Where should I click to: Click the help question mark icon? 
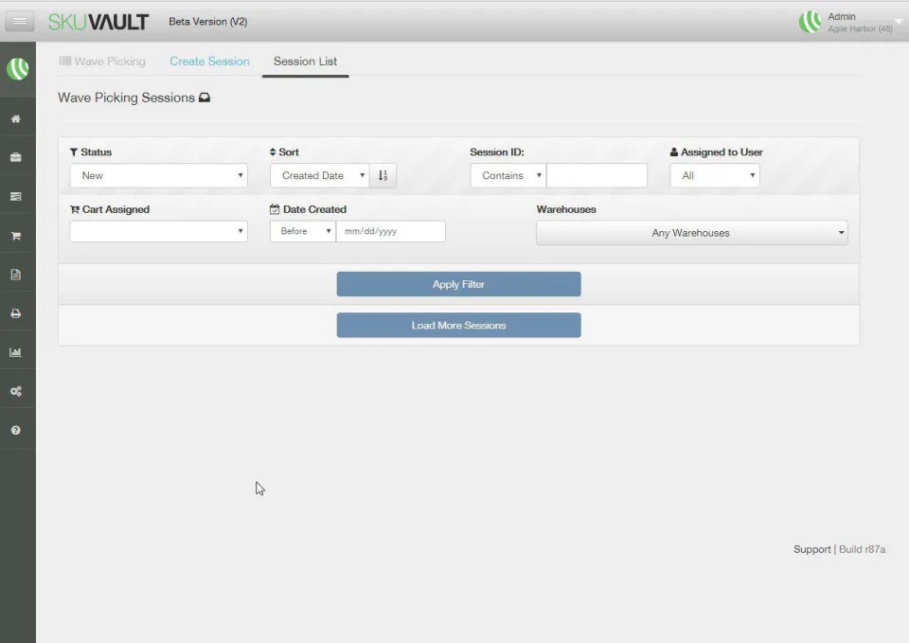(x=18, y=428)
